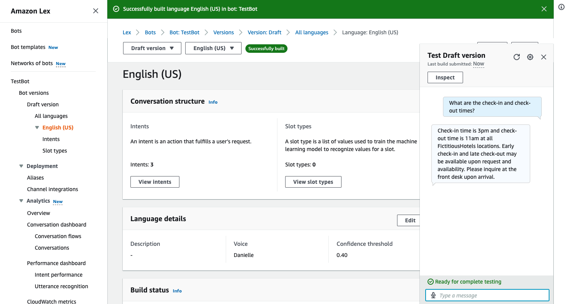Select TestBot in the navigation tree
Screen dimensions: 568x304
click(x=20, y=81)
